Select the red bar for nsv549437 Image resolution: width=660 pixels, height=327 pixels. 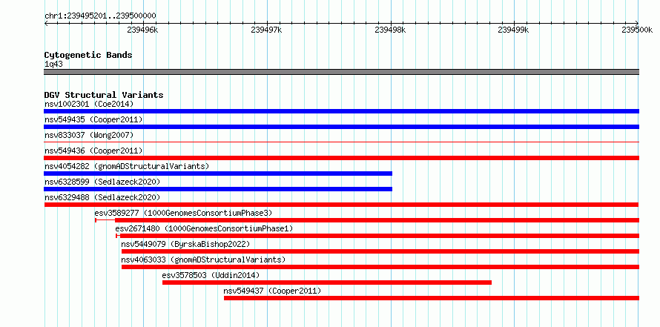432,298
